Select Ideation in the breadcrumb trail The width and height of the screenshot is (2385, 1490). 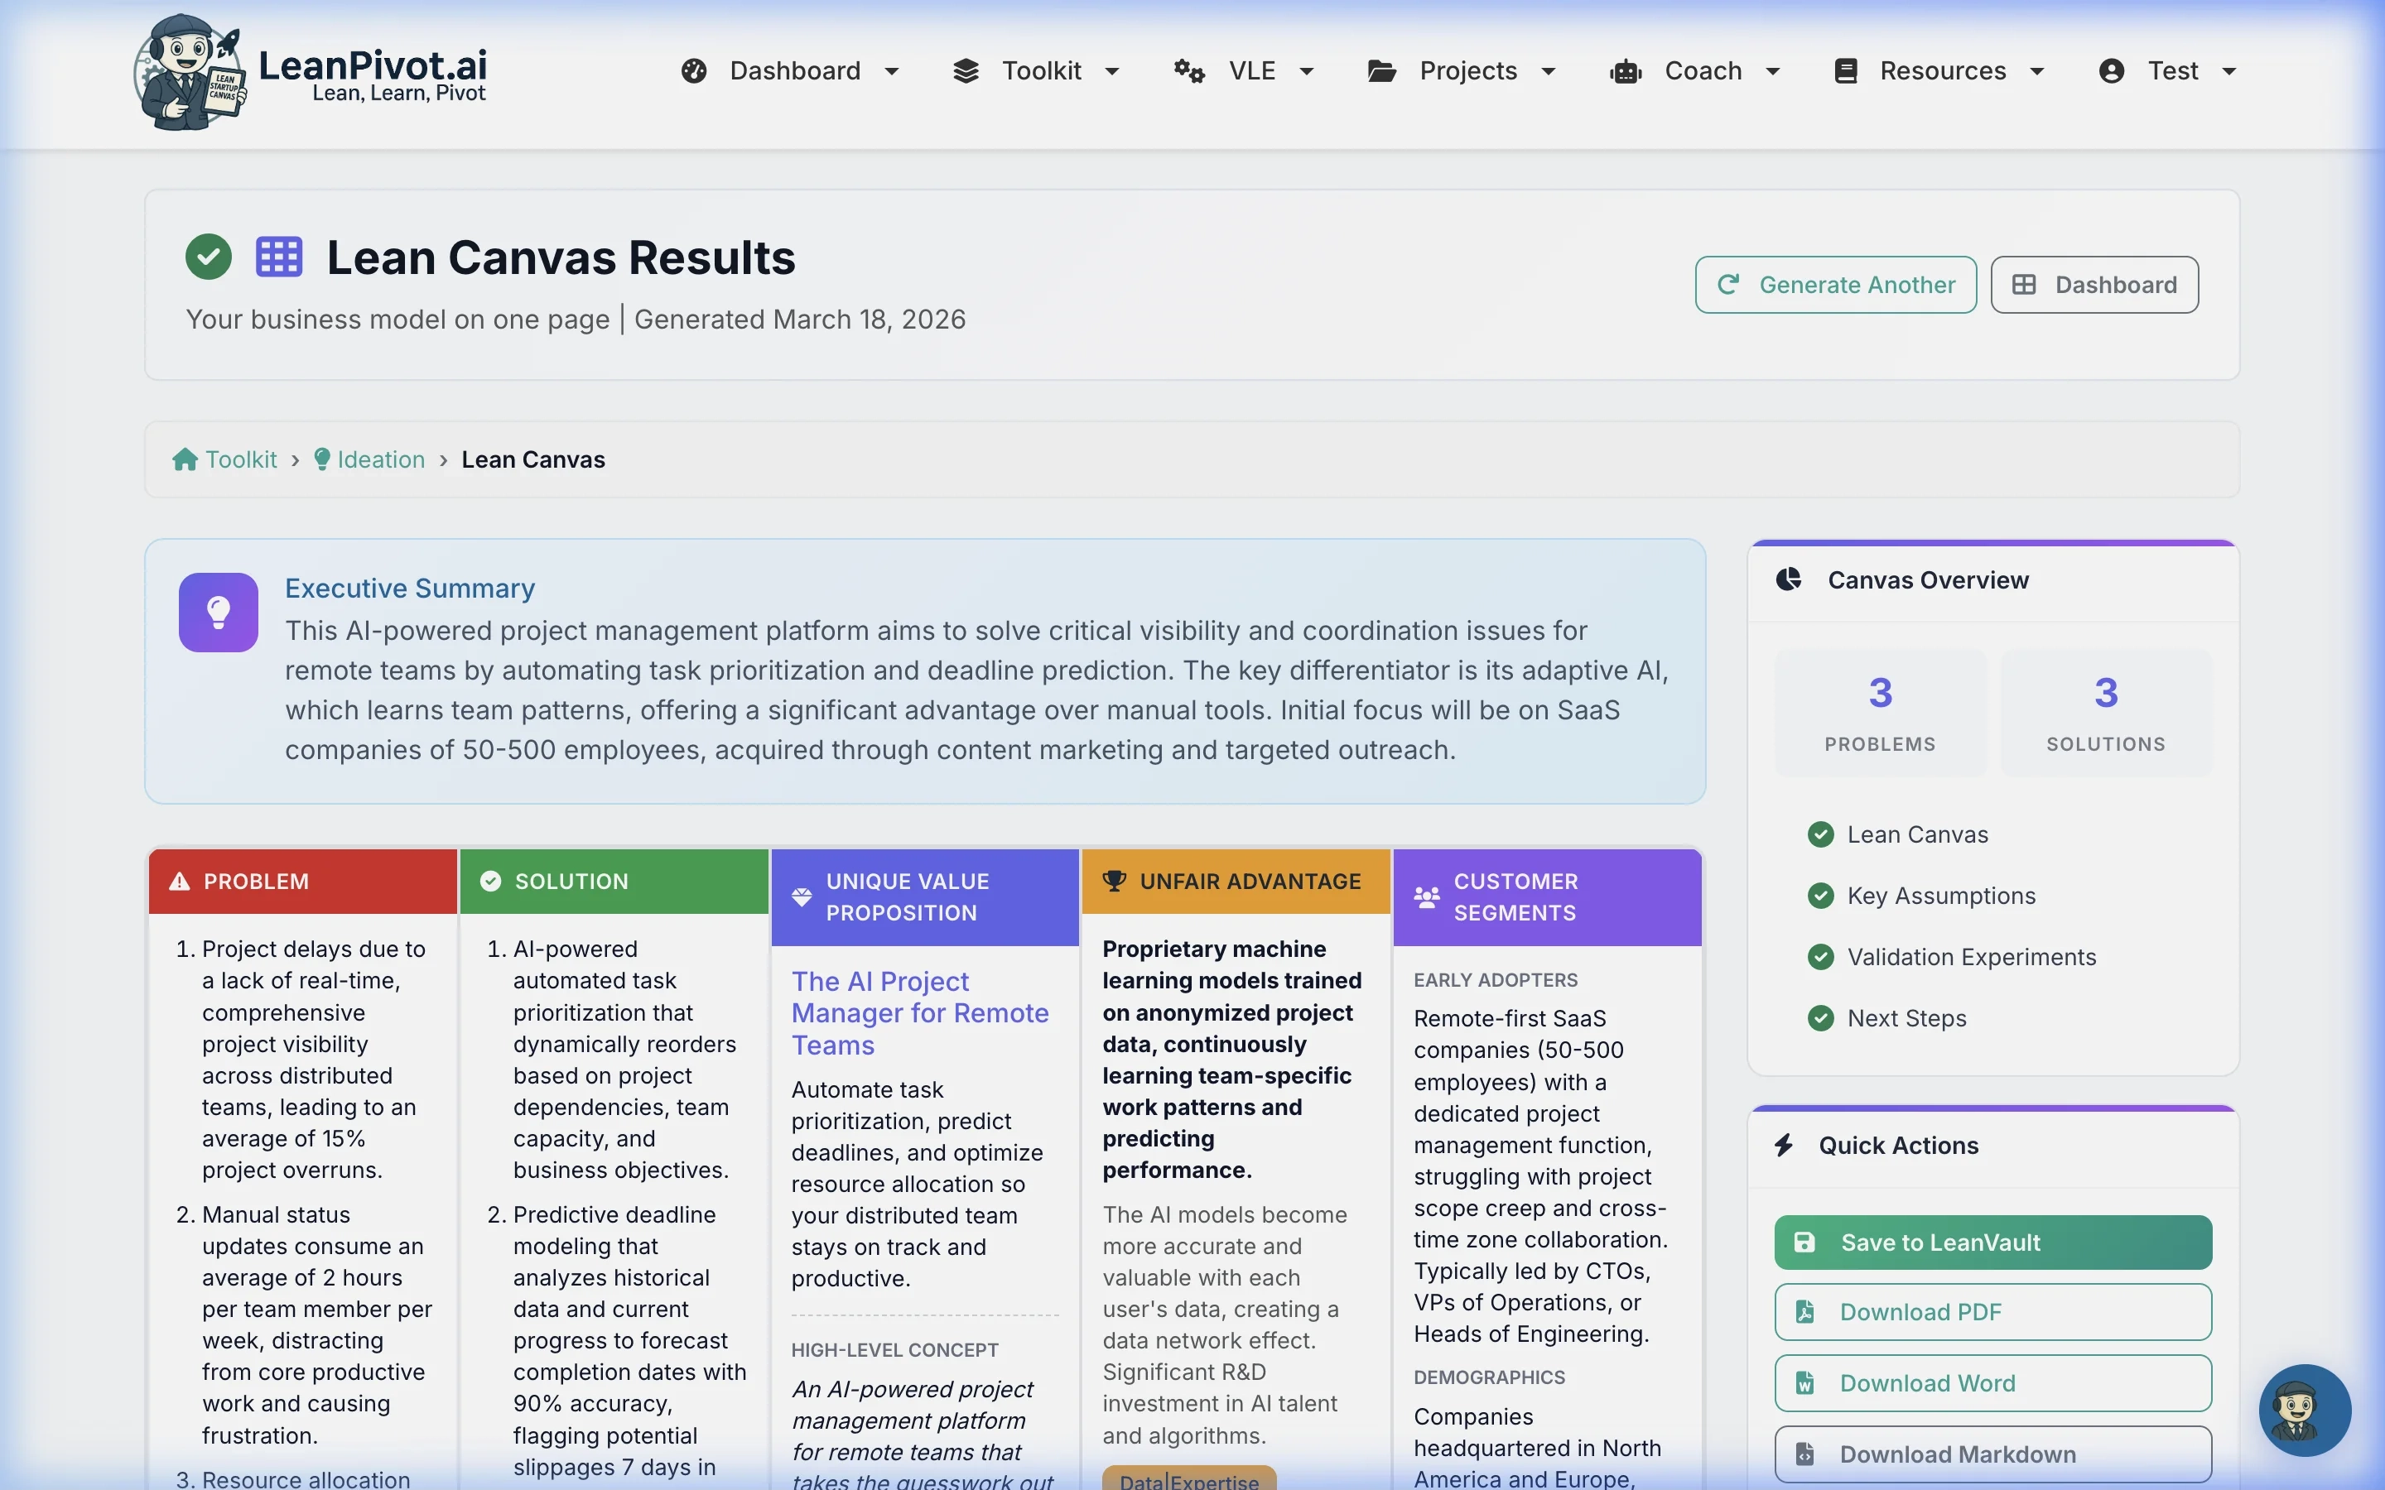point(380,459)
